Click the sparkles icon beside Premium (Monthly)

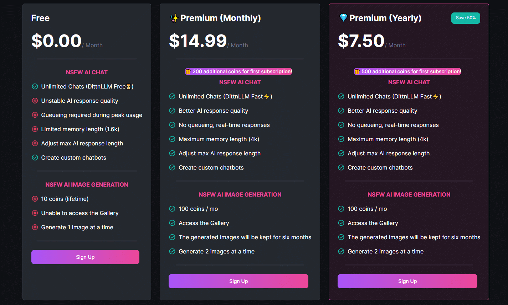(174, 18)
